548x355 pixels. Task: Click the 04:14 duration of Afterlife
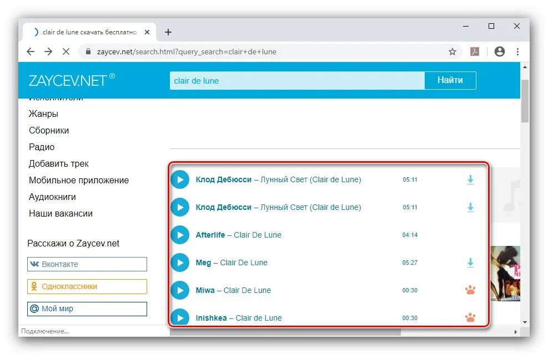point(410,235)
